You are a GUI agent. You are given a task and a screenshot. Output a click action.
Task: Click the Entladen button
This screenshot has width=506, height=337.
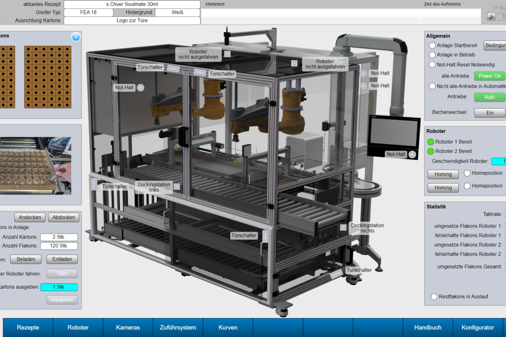pos(62,259)
